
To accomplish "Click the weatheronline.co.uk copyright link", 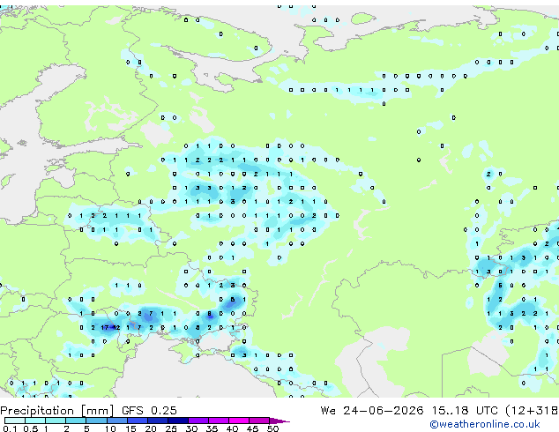I will click(484, 424).
